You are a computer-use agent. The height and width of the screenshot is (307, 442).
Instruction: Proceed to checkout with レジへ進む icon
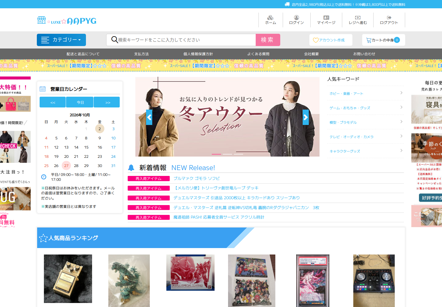coord(358,17)
